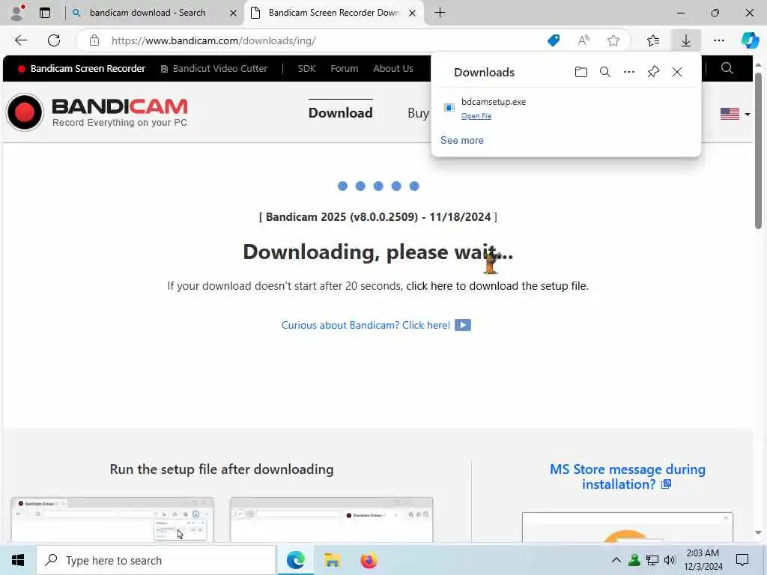Open the notification center icon
The width and height of the screenshot is (767, 575).
(x=742, y=560)
